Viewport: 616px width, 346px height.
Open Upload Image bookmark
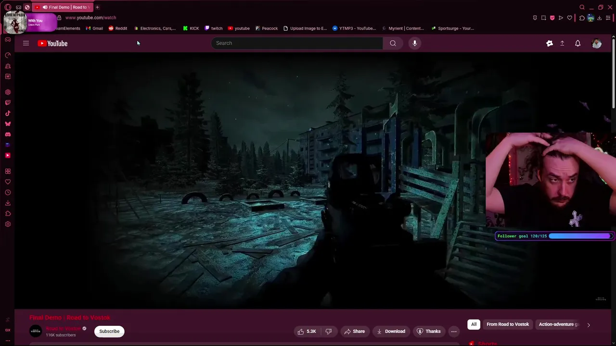tap(306, 28)
